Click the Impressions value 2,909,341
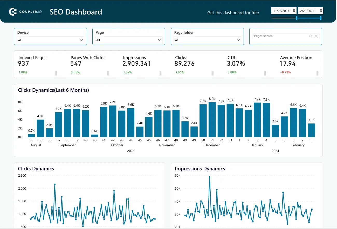Image resolution: width=337 pixels, height=229 pixels. [x=136, y=64]
